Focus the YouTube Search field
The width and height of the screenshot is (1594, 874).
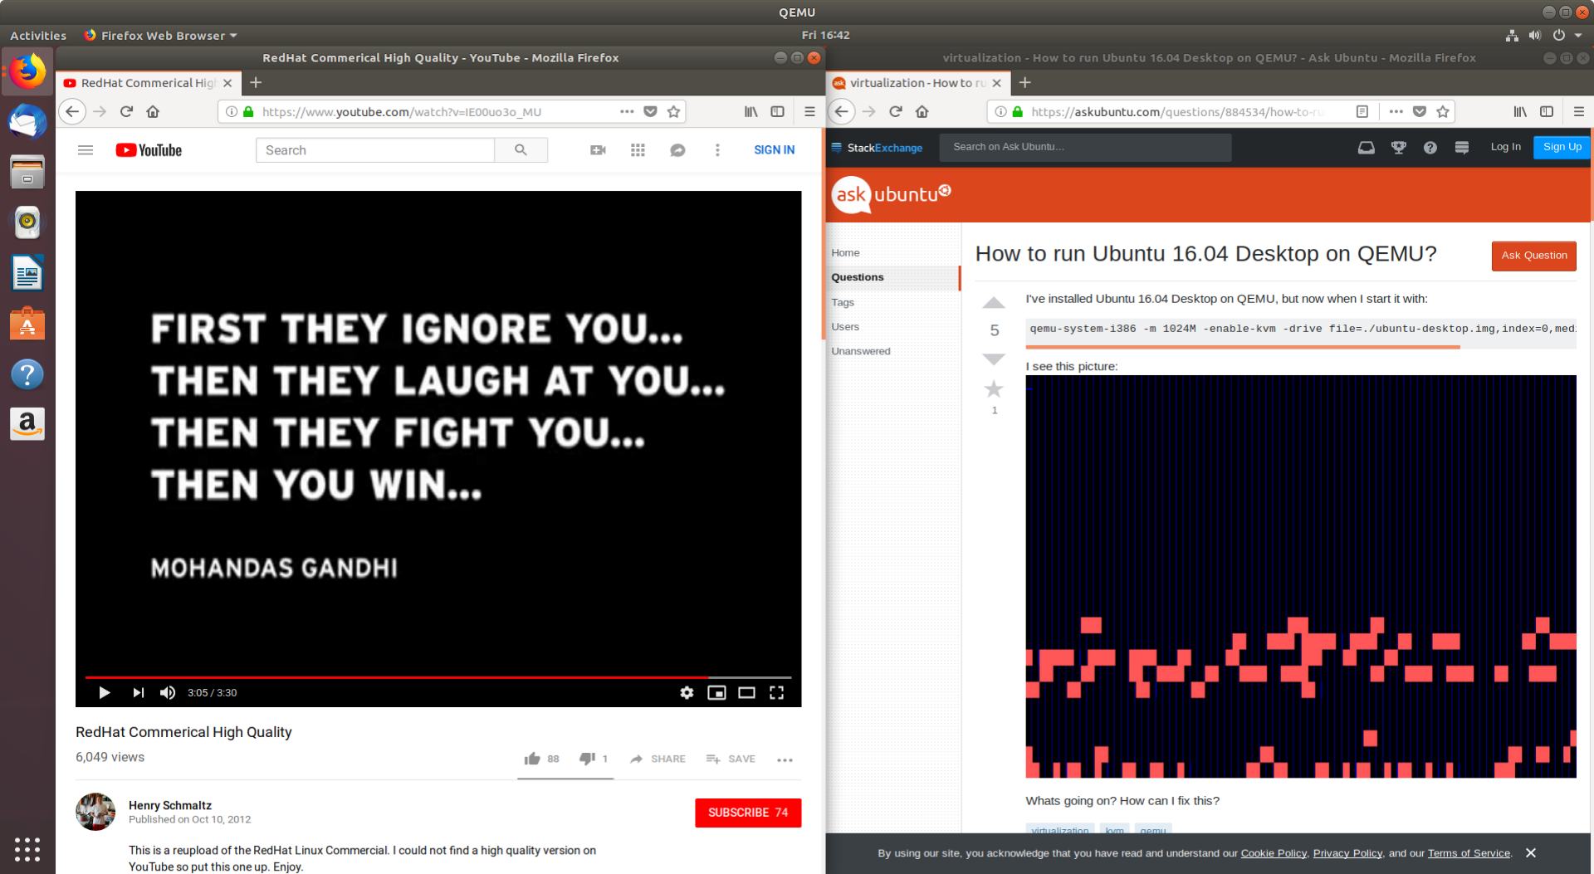375,150
